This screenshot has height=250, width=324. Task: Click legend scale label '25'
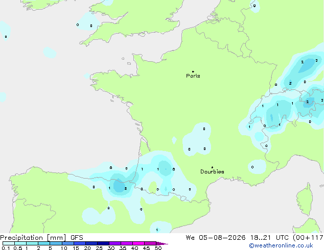point(99,248)
